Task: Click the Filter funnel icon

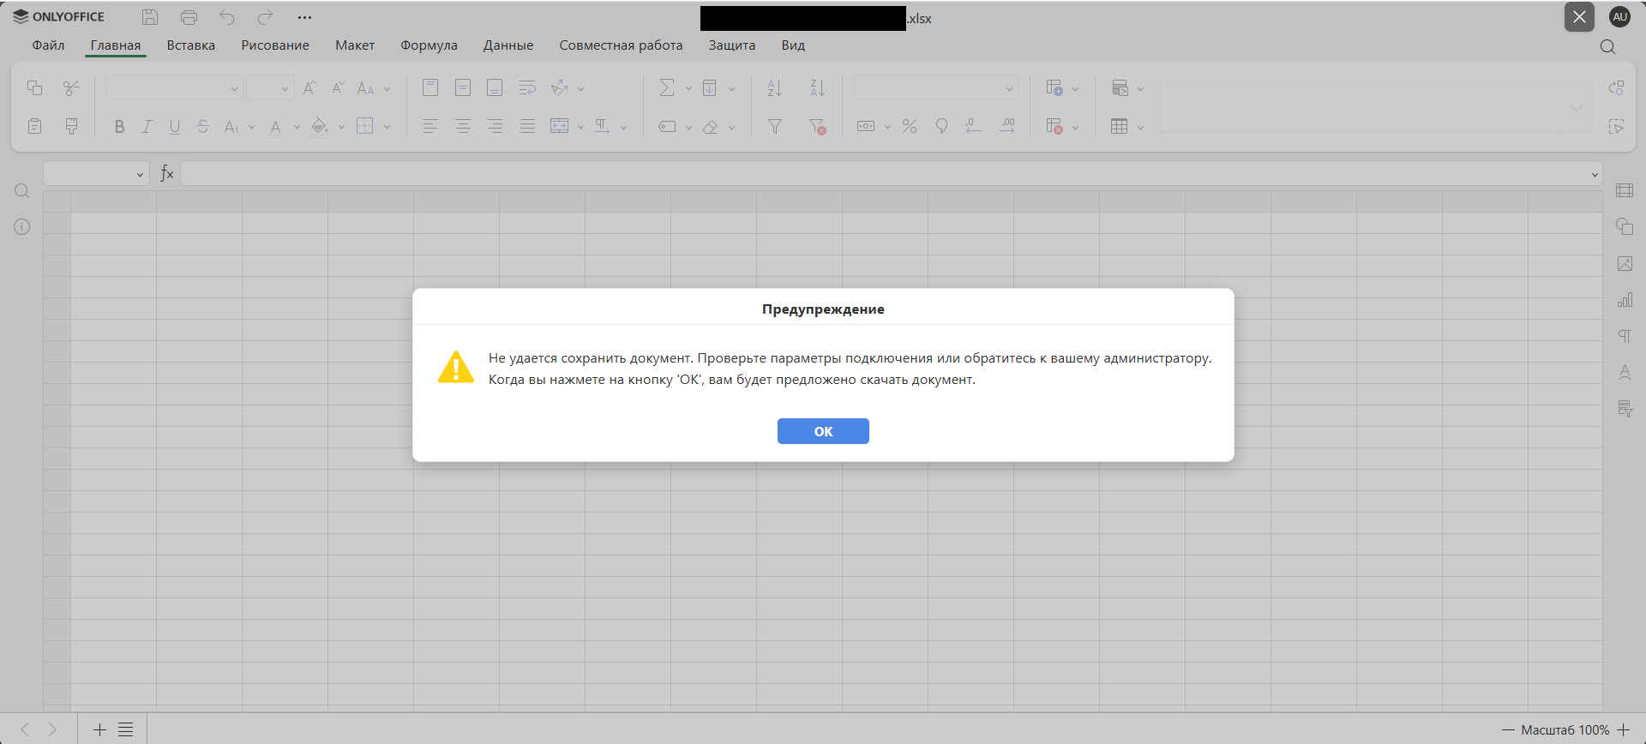Action: pyautogui.click(x=775, y=127)
